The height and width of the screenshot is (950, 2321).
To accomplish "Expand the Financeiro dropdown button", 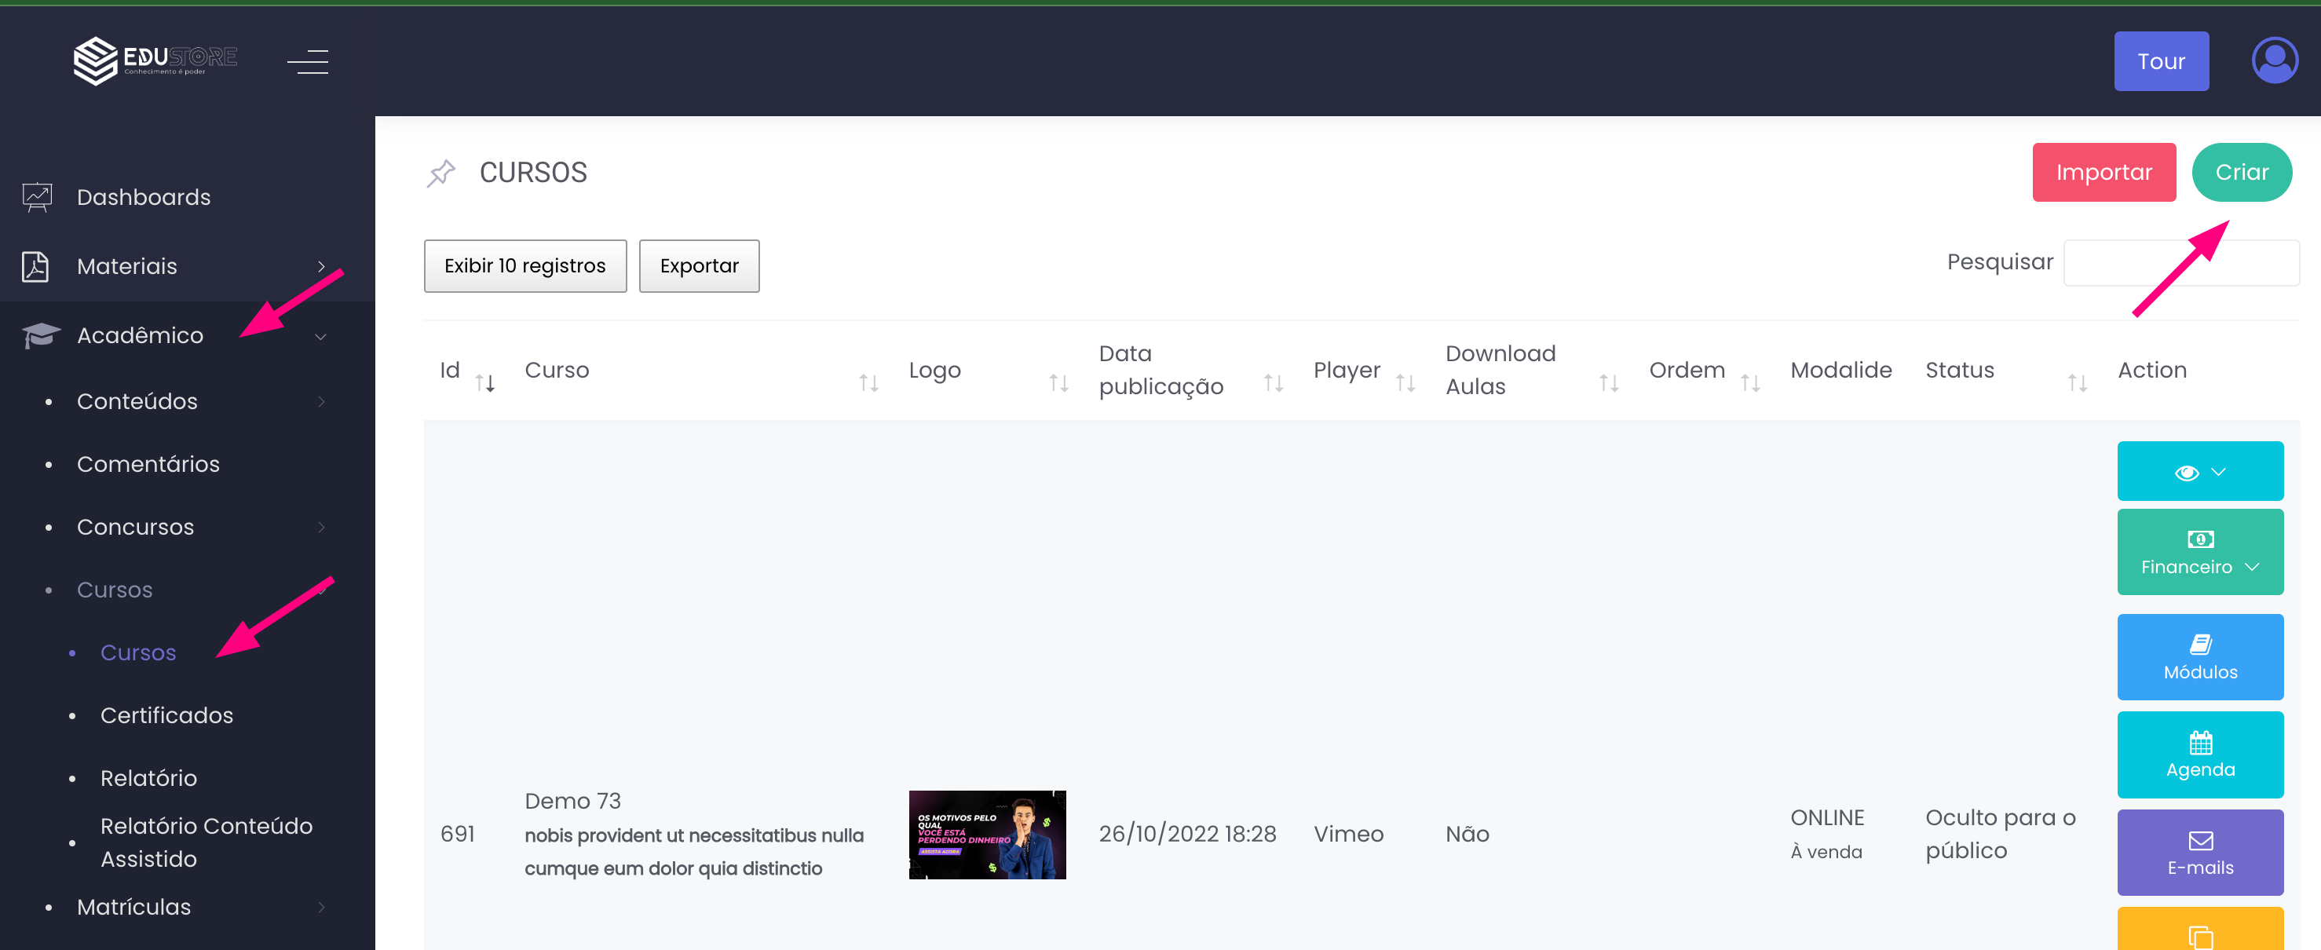I will (2199, 552).
